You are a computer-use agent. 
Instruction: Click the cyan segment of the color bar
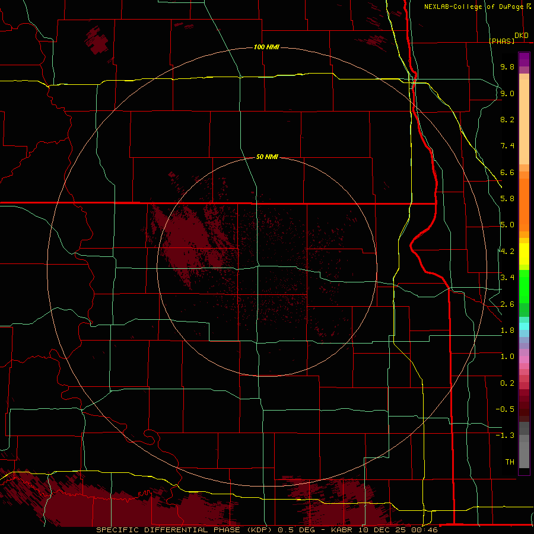click(x=524, y=326)
